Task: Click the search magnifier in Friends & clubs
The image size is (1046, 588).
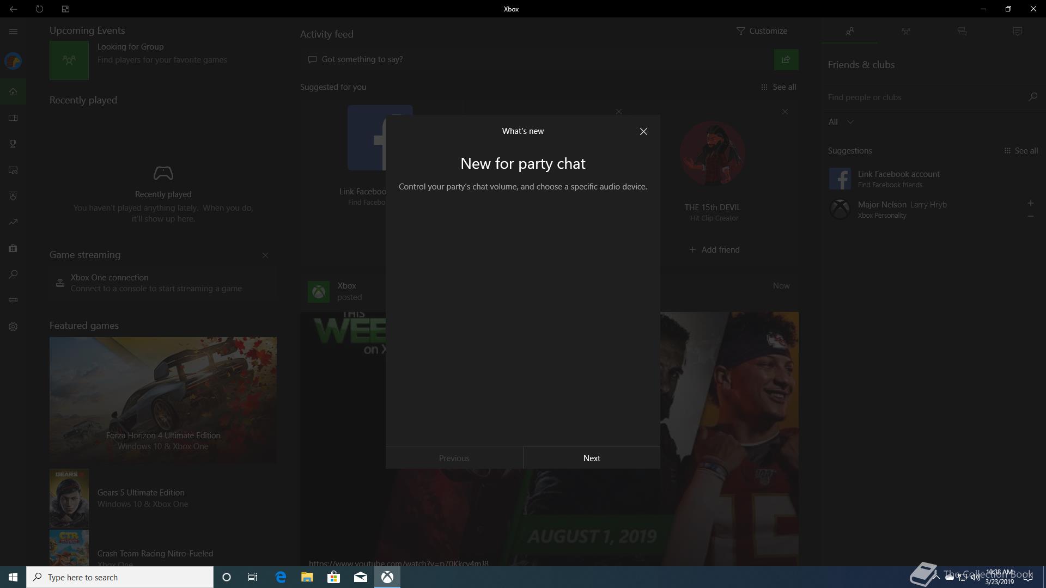Action: tap(1033, 97)
